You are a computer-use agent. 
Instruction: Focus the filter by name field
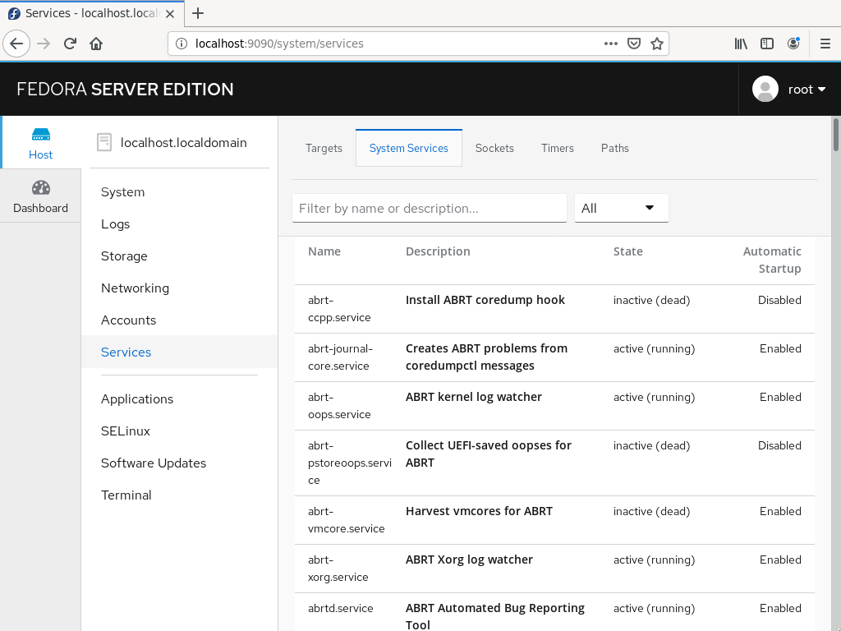(x=429, y=208)
